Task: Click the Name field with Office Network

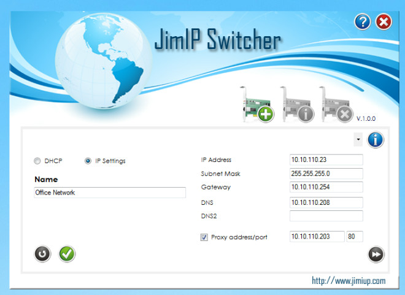Action: pos(110,193)
